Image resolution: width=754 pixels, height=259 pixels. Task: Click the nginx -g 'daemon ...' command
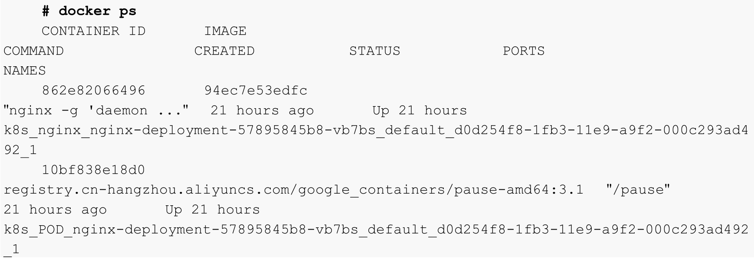pyautogui.click(x=97, y=110)
